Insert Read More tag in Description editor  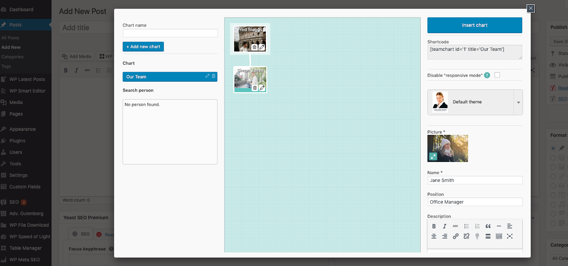tap(488, 236)
